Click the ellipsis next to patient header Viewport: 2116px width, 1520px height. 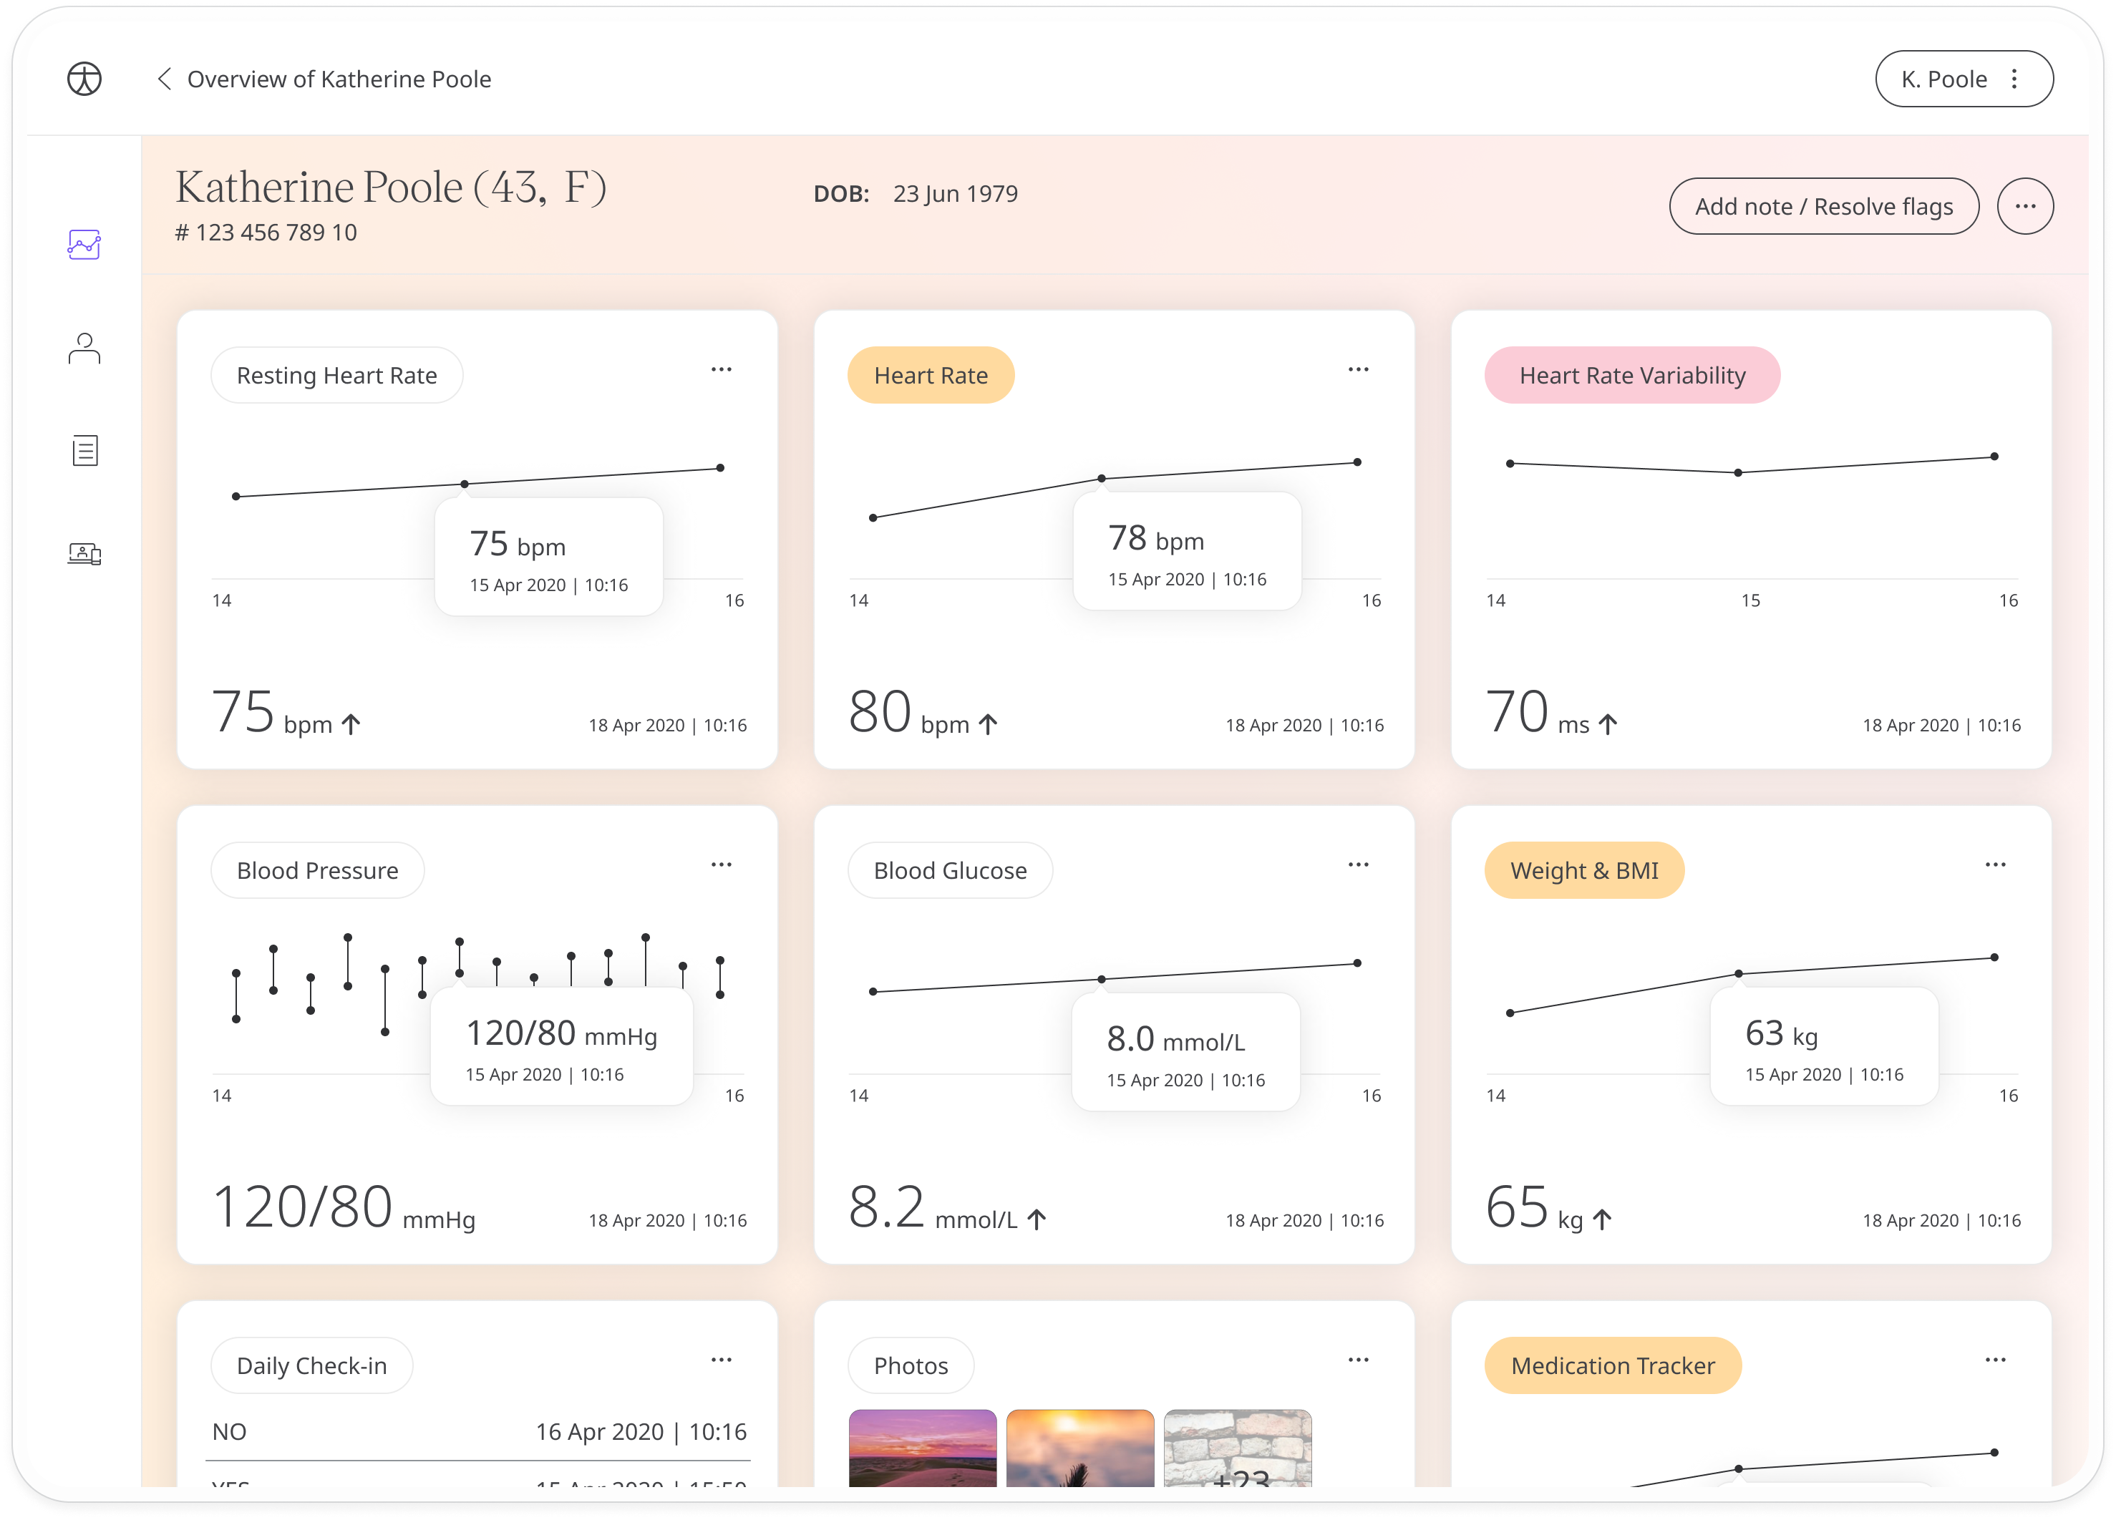coord(2022,205)
